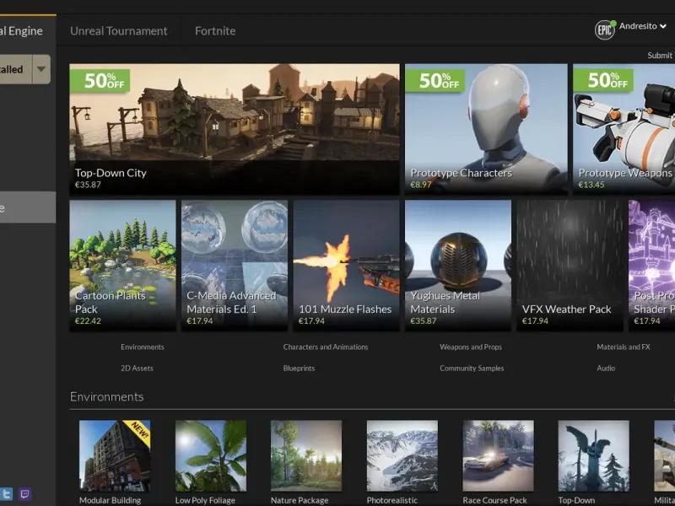This screenshot has height=506, width=675.
Task: Open the Race Course Pack thumbnail
Action: click(498, 455)
